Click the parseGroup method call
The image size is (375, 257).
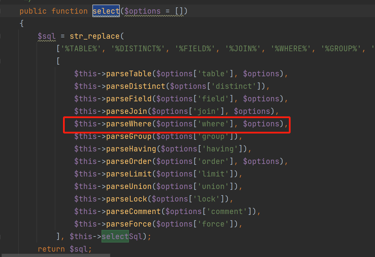point(129,136)
